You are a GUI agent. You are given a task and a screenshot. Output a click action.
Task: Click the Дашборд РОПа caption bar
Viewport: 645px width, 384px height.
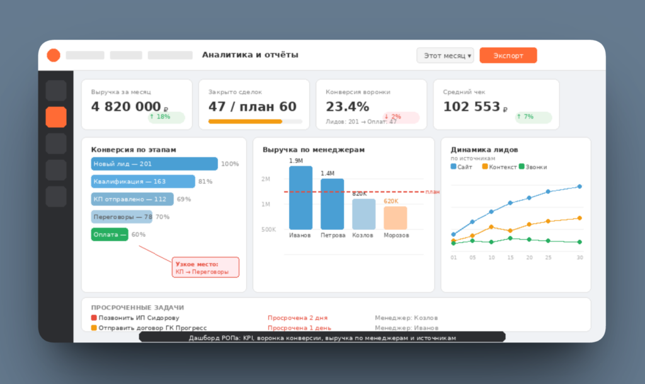point(322,337)
